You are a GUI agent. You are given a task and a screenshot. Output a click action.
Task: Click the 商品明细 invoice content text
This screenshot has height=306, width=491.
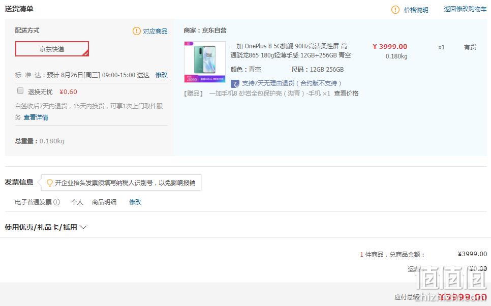click(104, 202)
